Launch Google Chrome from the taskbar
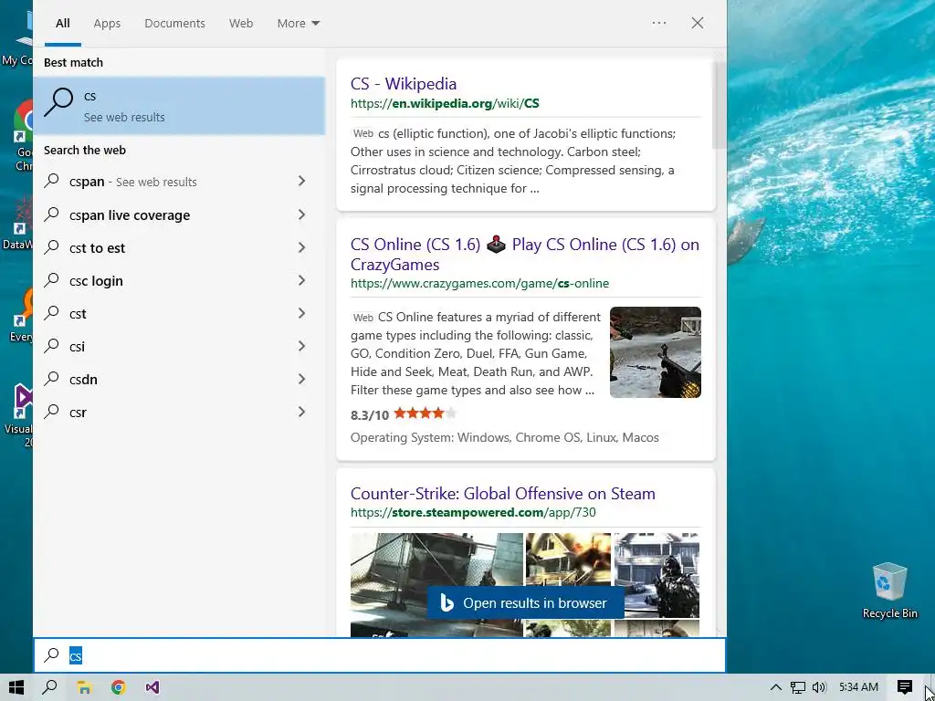This screenshot has height=701, width=935. coord(118,687)
